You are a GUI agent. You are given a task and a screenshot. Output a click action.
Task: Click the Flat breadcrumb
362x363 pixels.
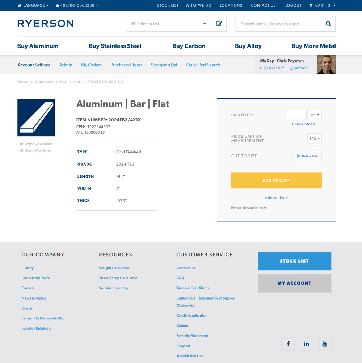[77, 82]
